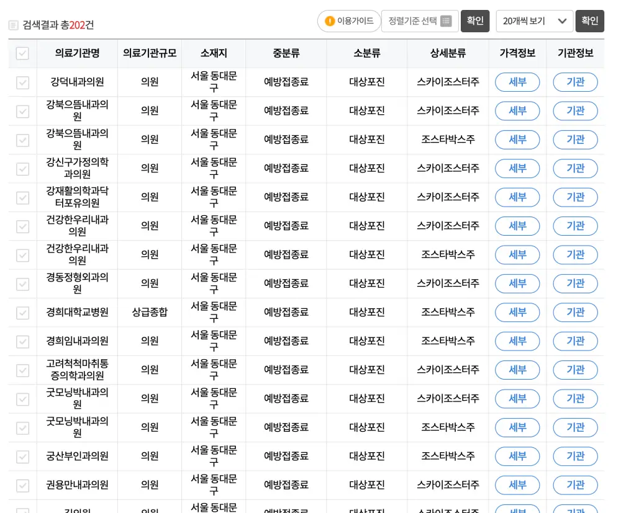The height and width of the screenshot is (513, 621).
Task: Open 세부 for 강신구가정의학과의원
Action: (x=517, y=169)
